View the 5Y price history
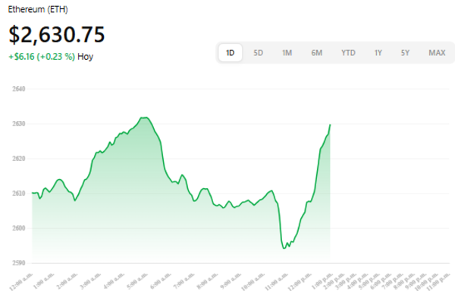Viewport: 455px width, 291px height. 405,53
